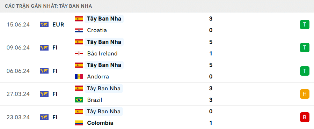Click the Colombia flag icon
The image size is (314, 129).
[79, 123]
